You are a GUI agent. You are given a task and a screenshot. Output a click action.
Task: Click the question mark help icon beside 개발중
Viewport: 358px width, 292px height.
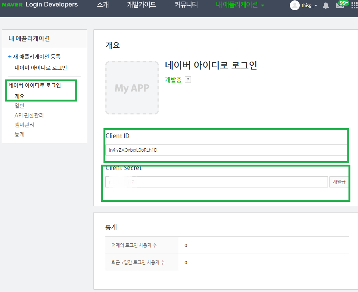188,80
